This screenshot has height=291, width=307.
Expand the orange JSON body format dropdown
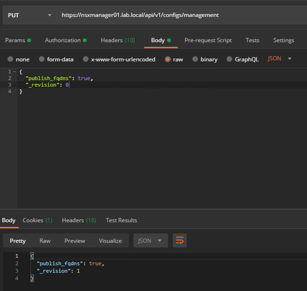pos(280,59)
